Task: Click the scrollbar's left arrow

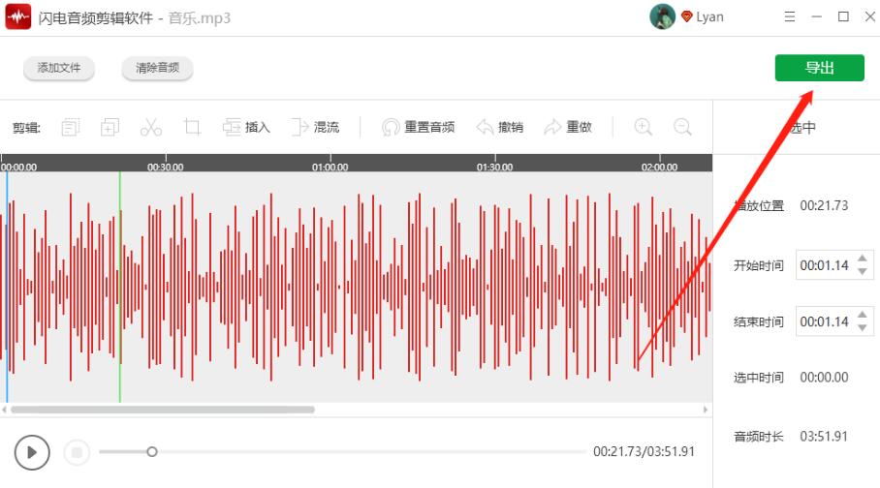Action: pos(5,410)
